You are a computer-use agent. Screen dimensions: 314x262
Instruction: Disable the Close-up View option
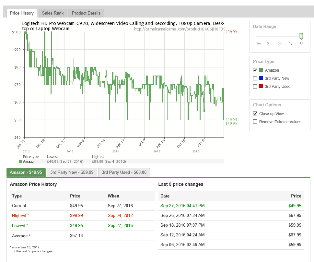(255, 114)
